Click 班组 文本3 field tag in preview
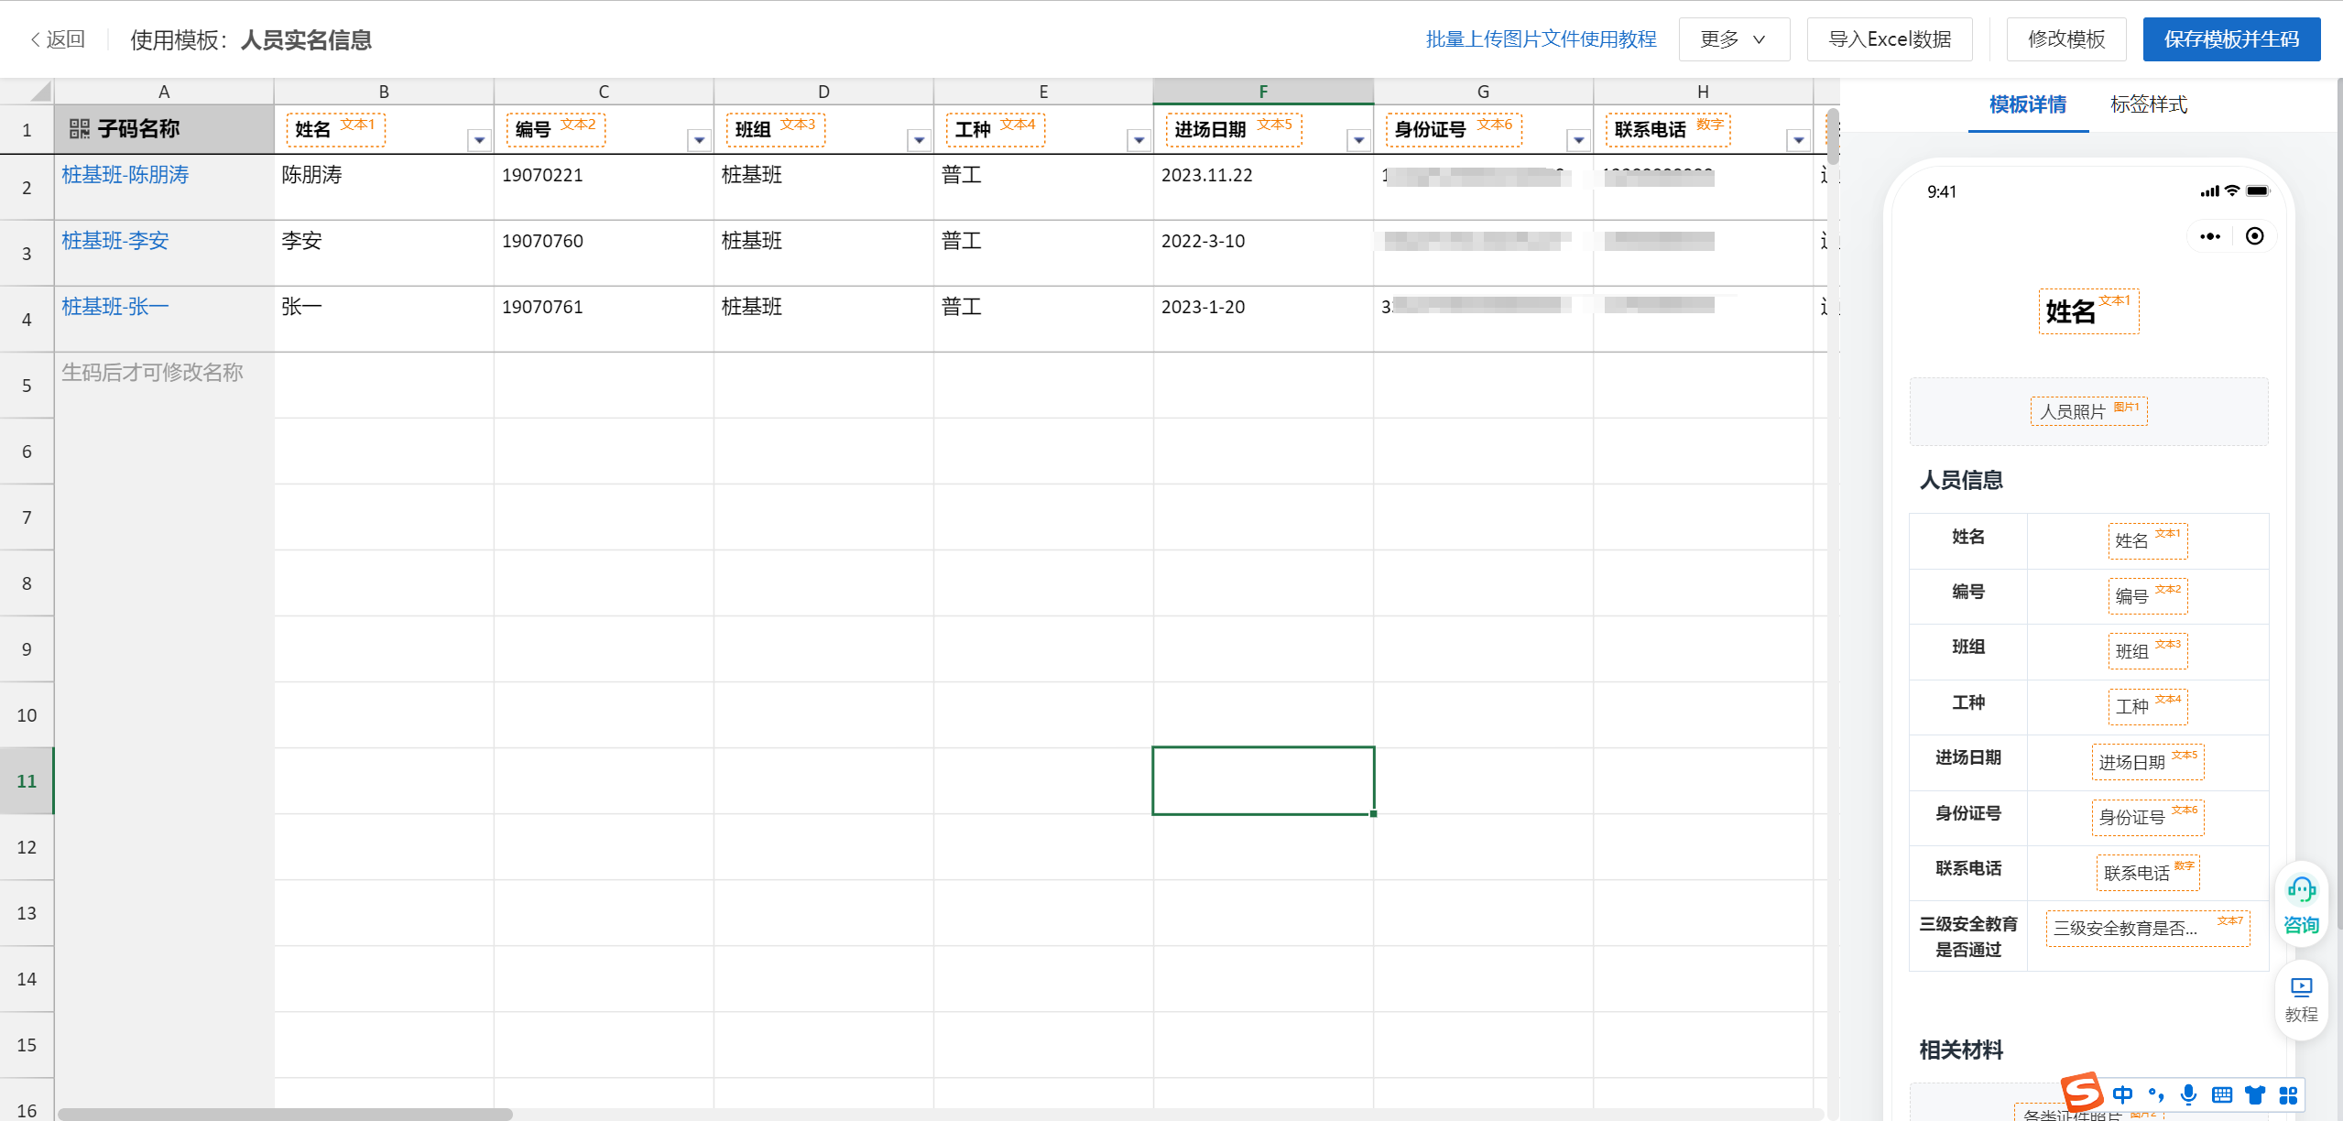Viewport: 2343px width, 1121px height. (x=2148, y=651)
